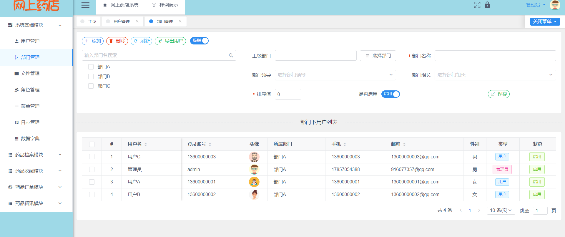The width and height of the screenshot is (565, 237).
Task: Open 用户管理 in sidebar
Action: click(36, 41)
